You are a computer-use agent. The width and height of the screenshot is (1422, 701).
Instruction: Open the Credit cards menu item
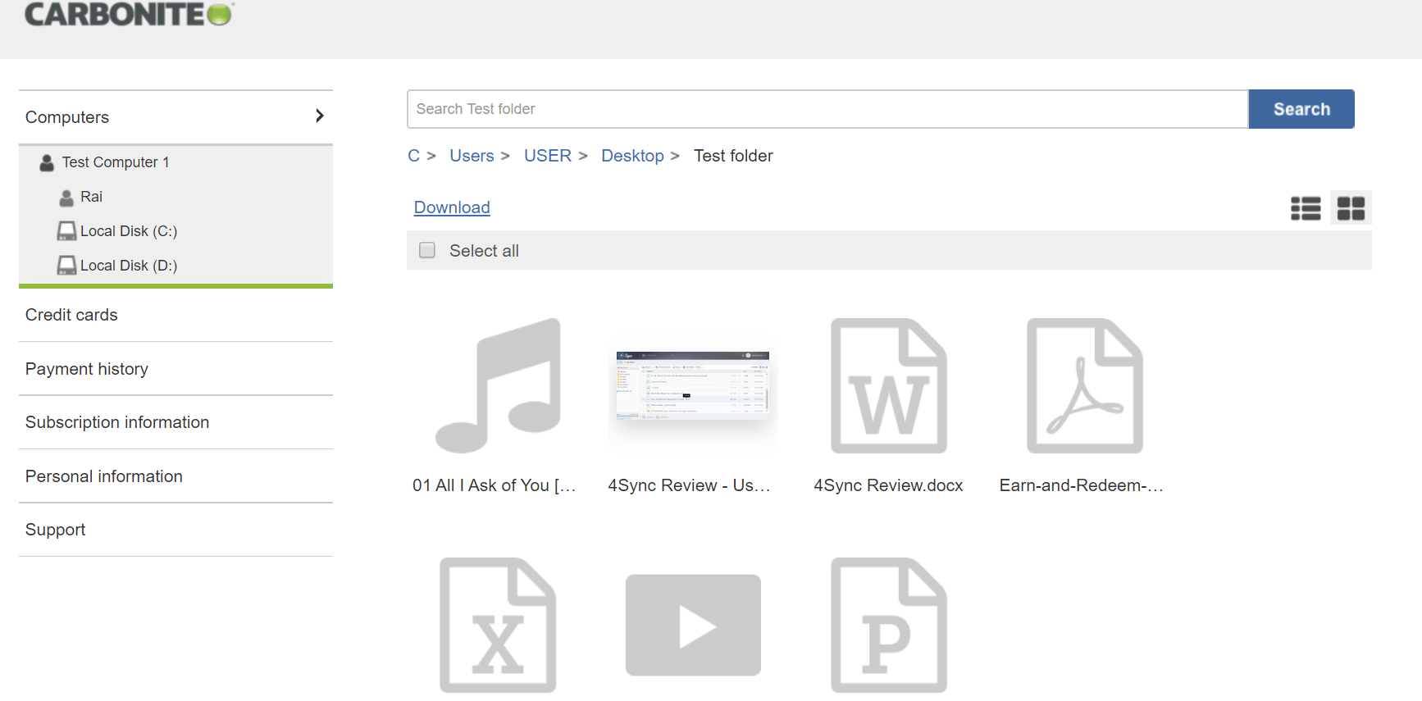click(71, 315)
